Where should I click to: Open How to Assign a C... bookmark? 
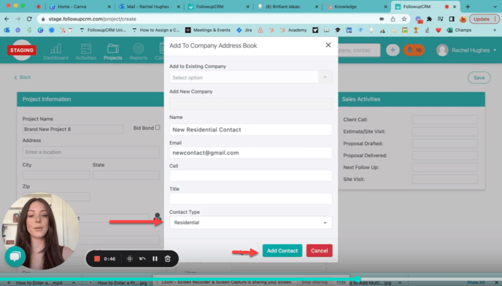[156, 30]
